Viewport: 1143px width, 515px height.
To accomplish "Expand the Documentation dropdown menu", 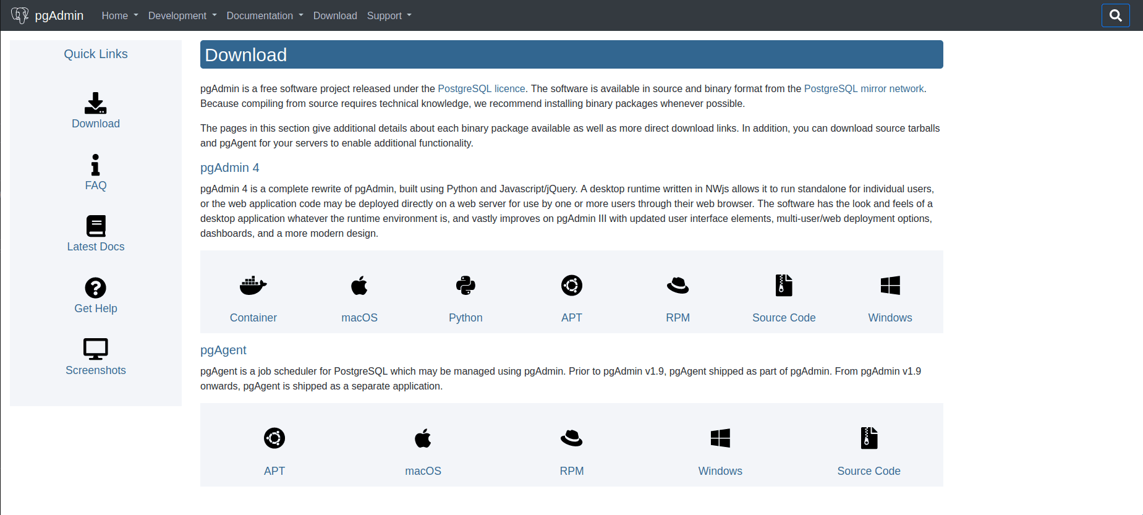I will [x=265, y=15].
